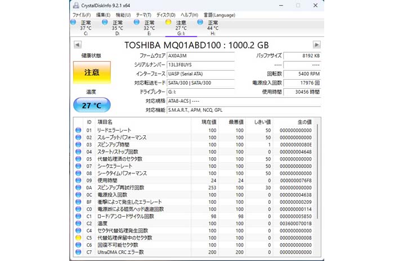Click status icon of row 01 リードエラーレート

(x=78, y=130)
